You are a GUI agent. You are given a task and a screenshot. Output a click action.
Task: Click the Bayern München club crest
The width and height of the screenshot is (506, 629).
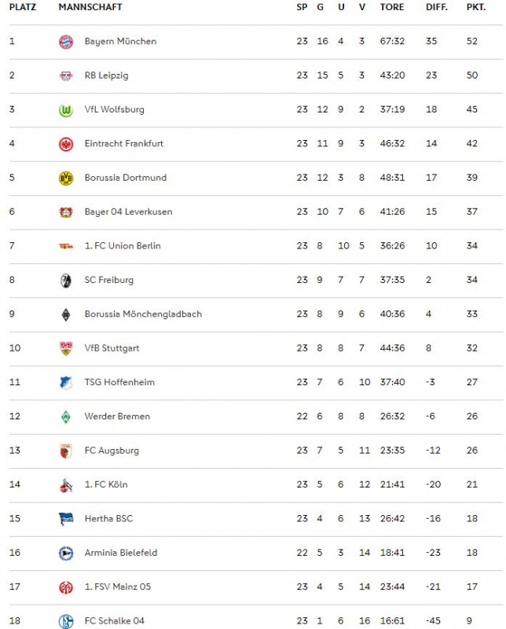[66, 42]
